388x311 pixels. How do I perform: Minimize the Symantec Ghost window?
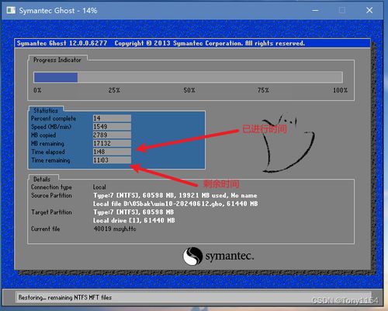click(315, 10)
